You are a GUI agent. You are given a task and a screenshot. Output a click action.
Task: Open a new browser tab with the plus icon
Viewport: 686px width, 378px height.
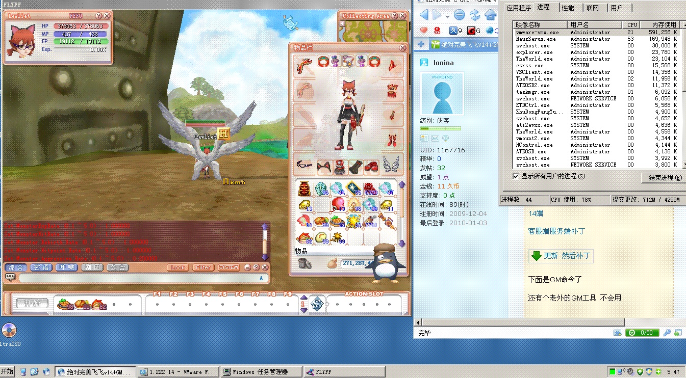(x=421, y=44)
